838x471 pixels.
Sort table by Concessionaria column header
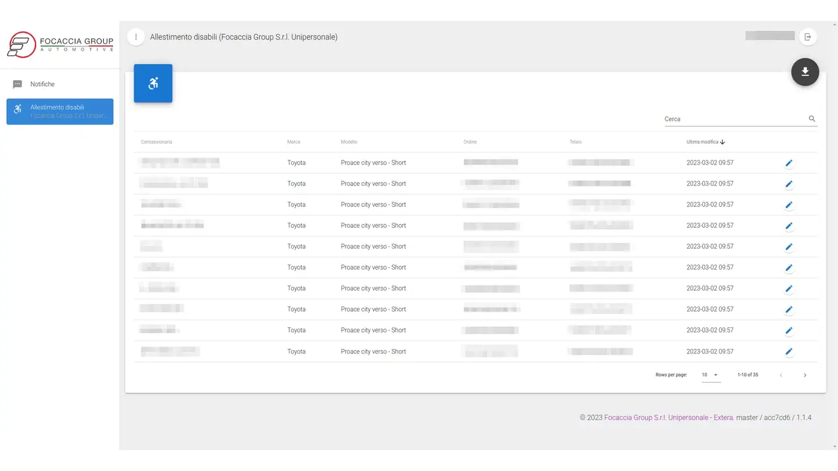pos(157,142)
